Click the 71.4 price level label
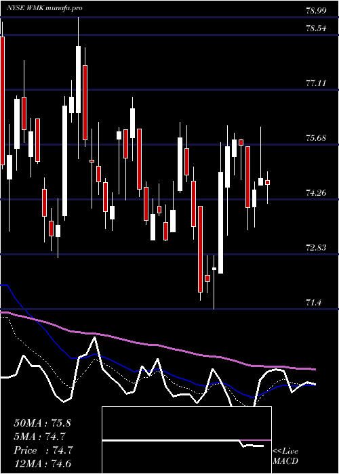This screenshot has height=474, width=339. (x=313, y=302)
